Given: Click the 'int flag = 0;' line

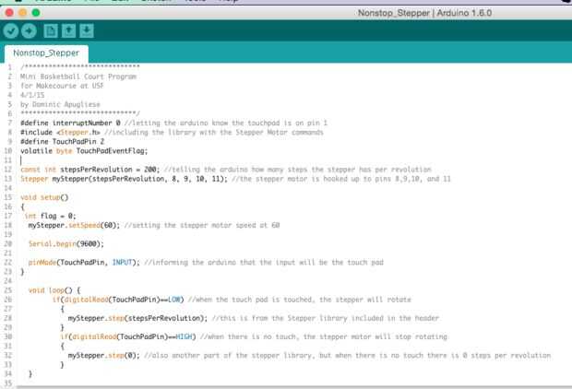Looking at the screenshot, I should click(51, 217).
